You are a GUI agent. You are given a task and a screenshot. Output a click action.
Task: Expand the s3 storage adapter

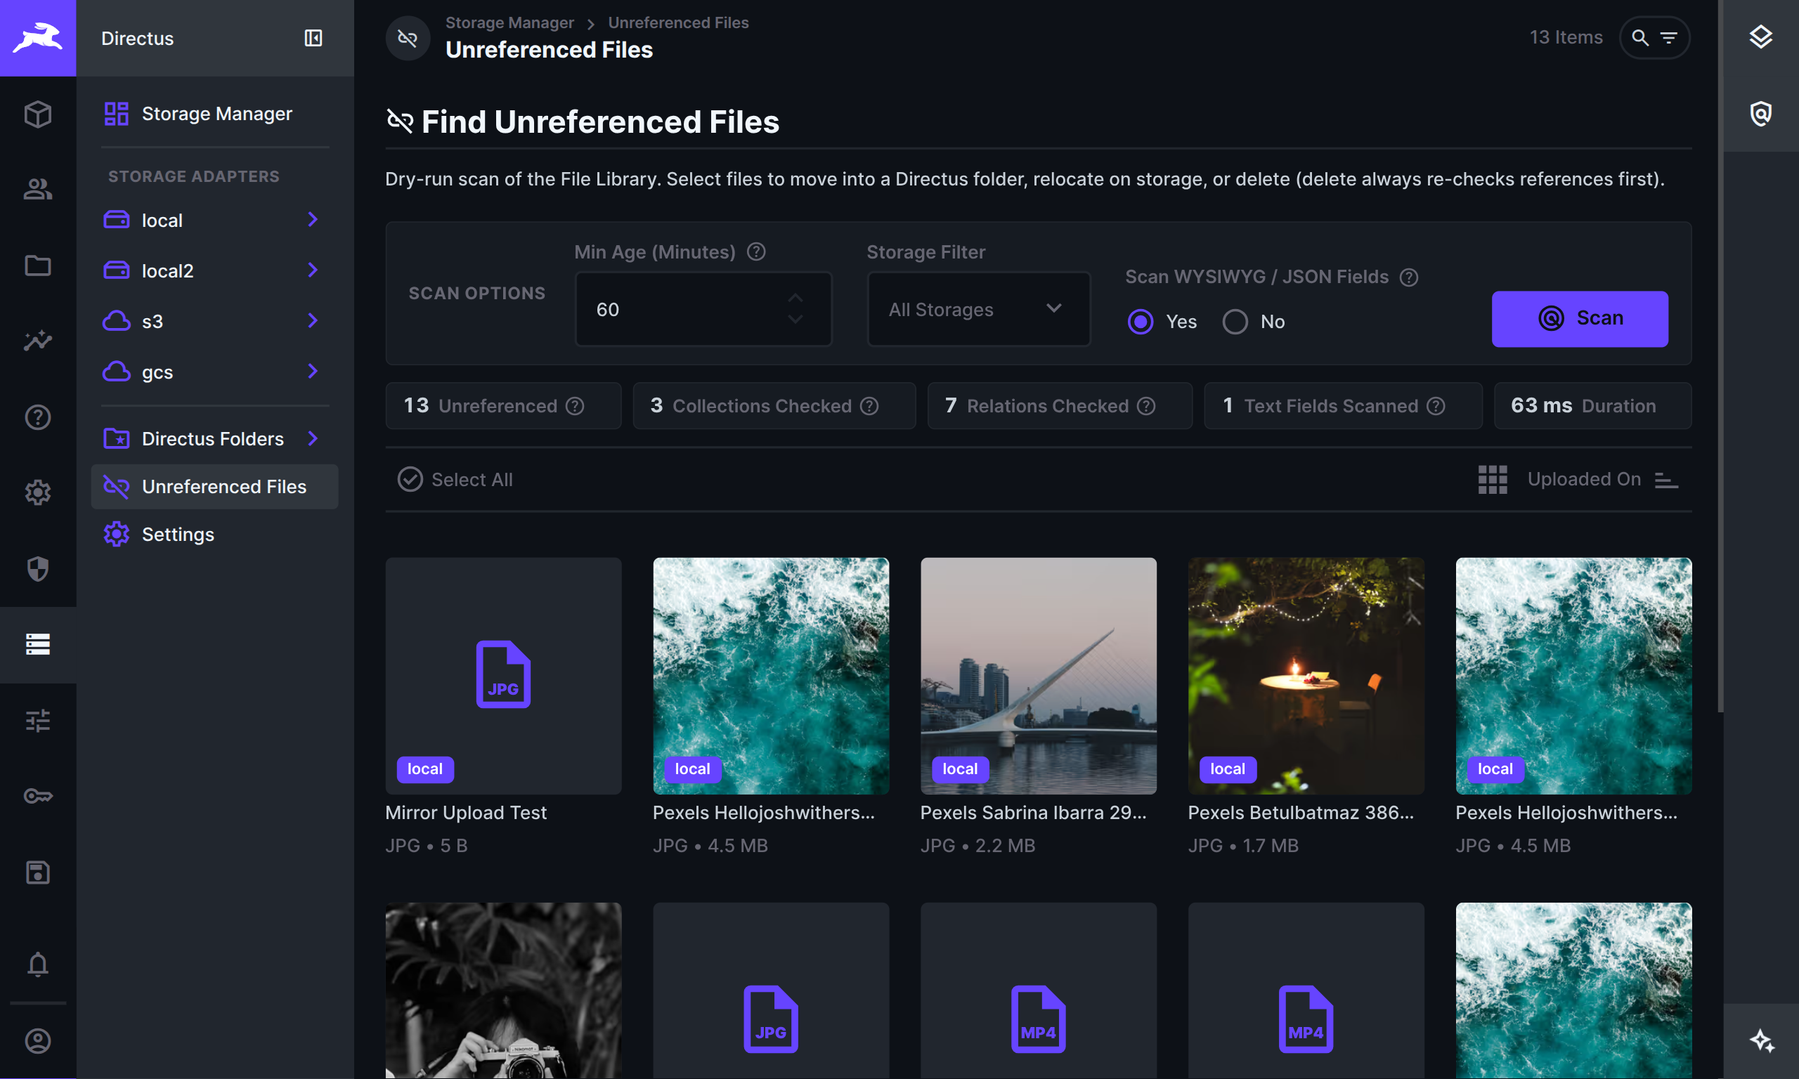(313, 320)
